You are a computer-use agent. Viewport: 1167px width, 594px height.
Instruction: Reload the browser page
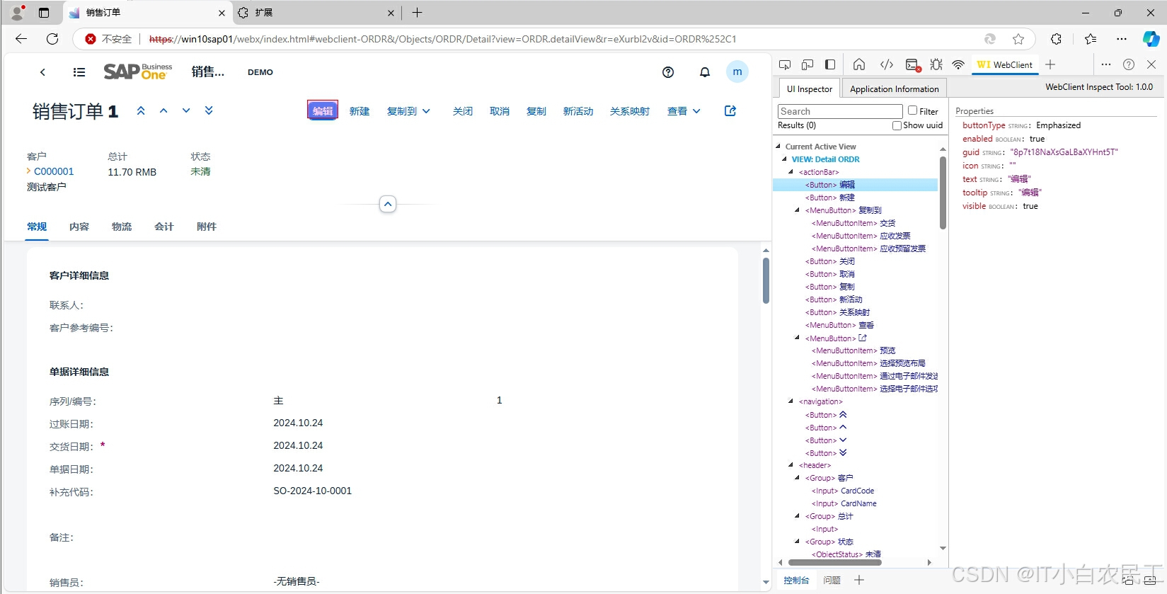pos(52,39)
